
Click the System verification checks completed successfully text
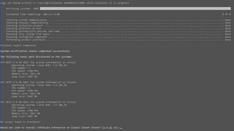35,51
